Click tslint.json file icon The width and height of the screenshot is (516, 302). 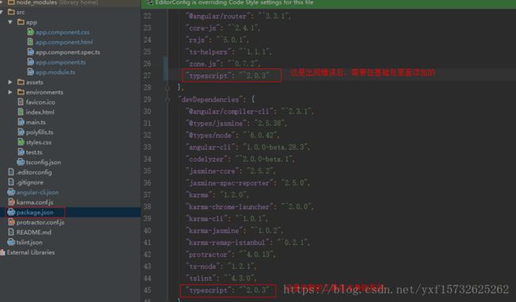(x=11, y=243)
